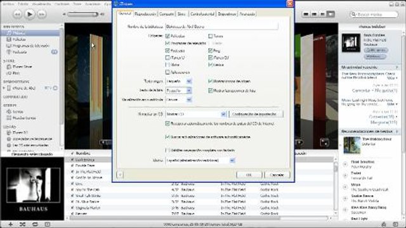This screenshot has height=228, width=406.
Task: Toggle automatic software updates checkbox
Action: [x=167, y=137]
